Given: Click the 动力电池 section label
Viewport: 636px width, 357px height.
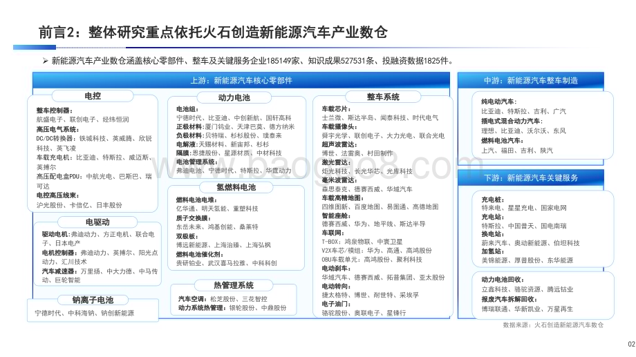Looking at the screenshot, I should [x=234, y=97].
